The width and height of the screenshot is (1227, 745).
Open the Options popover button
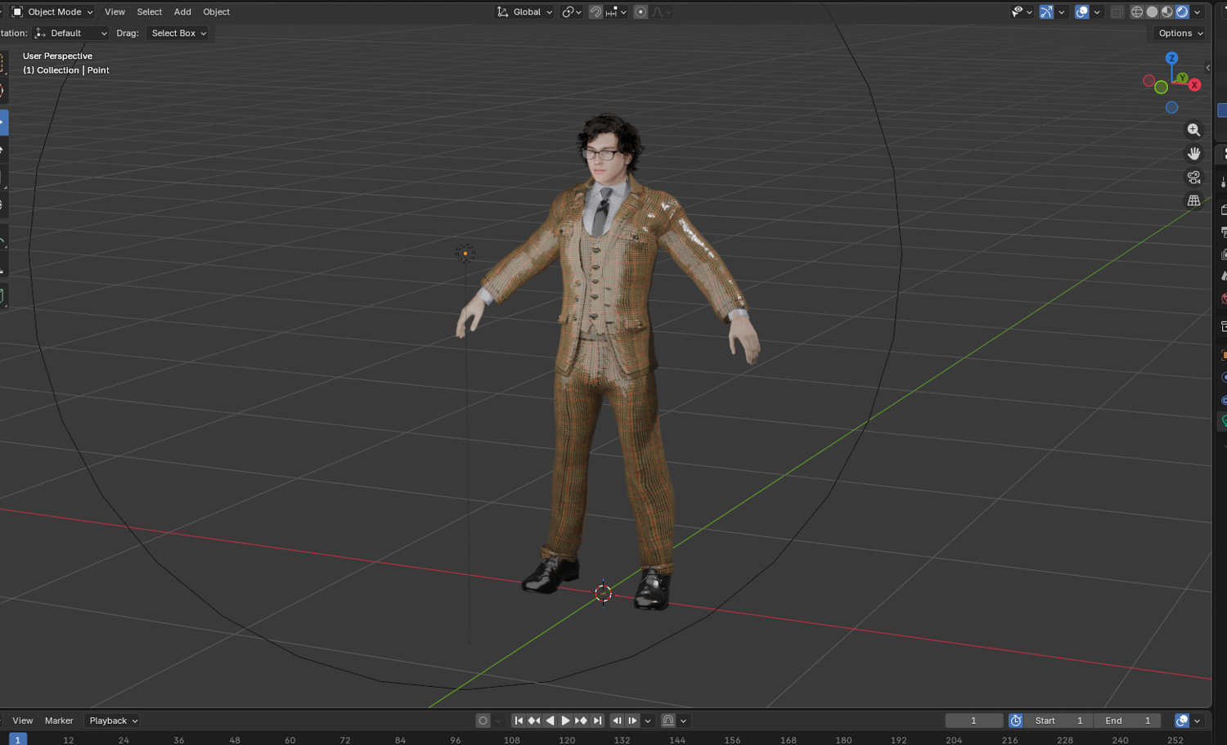tap(1180, 33)
